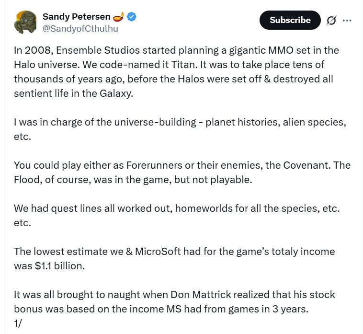Click the diya lamp emoji beside the name
Image resolution: width=363 pixels, height=334 pixels.
(x=119, y=17)
